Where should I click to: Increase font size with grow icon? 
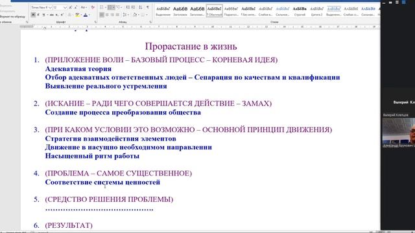pyautogui.click(x=71, y=7)
